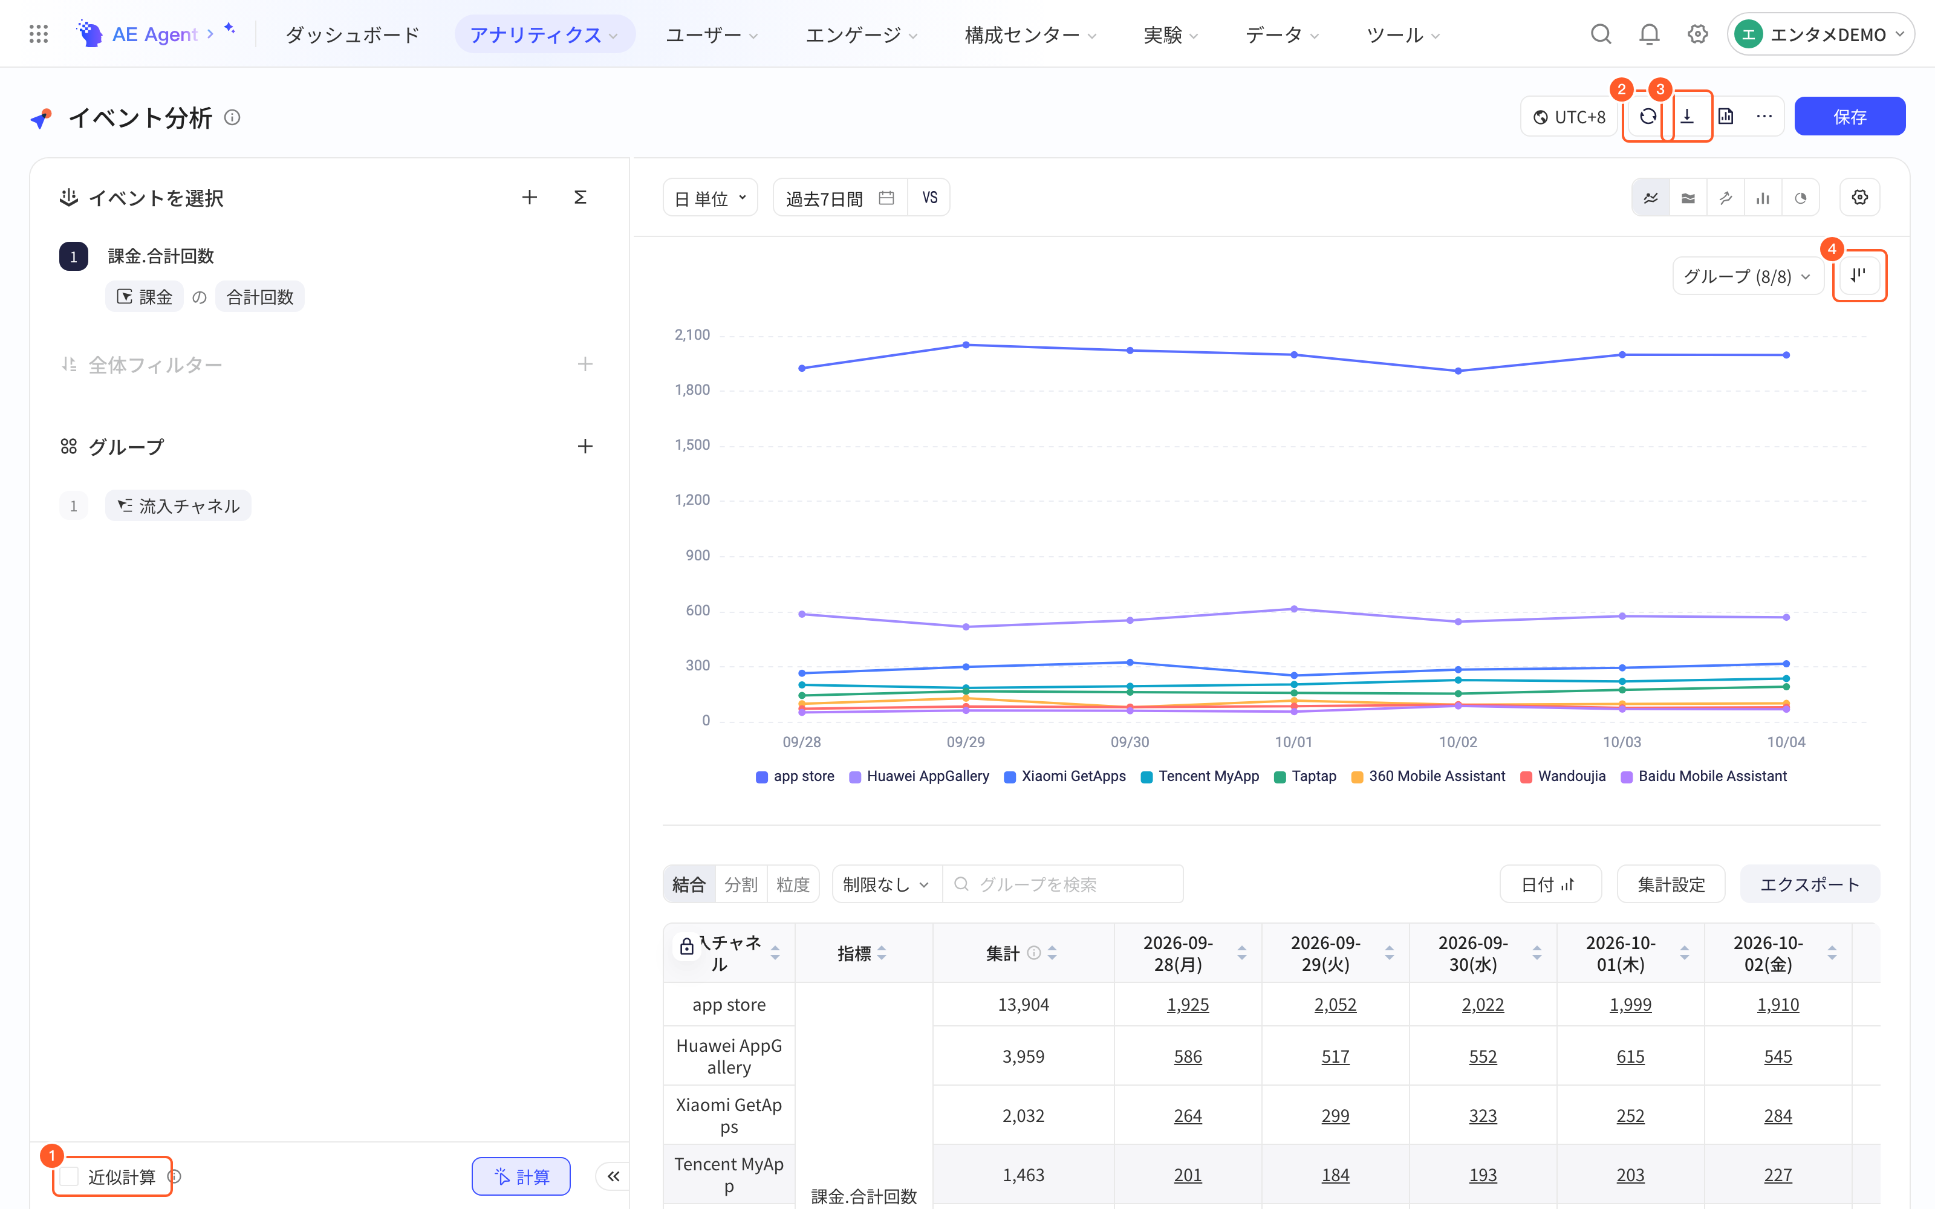Click the report chart icon beside download
Image resolution: width=1935 pixels, height=1209 pixels.
[1726, 117]
